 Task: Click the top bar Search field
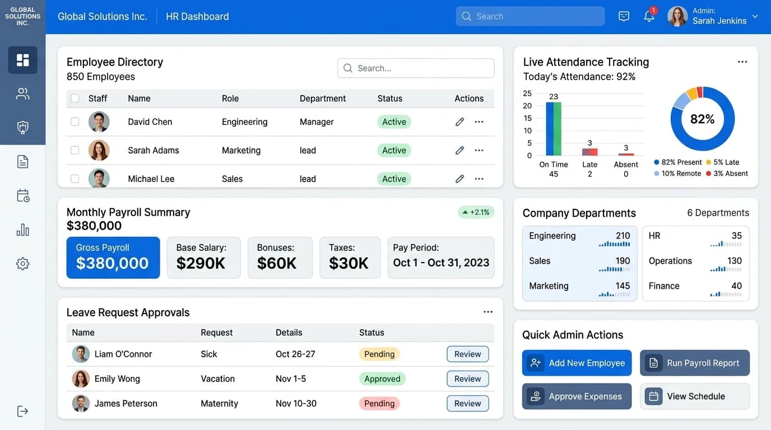(530, 16)
